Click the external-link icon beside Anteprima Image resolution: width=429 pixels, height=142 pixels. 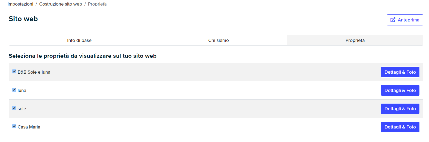coord(393,20)
